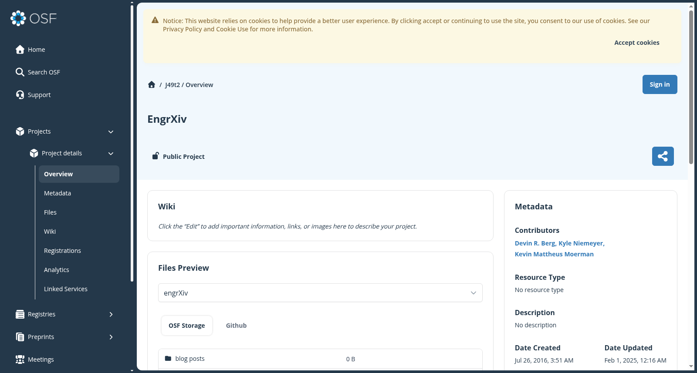Click the main page vertical scrollbar
This screenshot has height=373, width=697.
[691, 87]
